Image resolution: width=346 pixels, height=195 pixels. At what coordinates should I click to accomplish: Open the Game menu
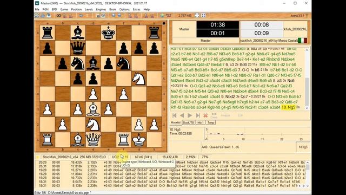(x=64, y=10)
